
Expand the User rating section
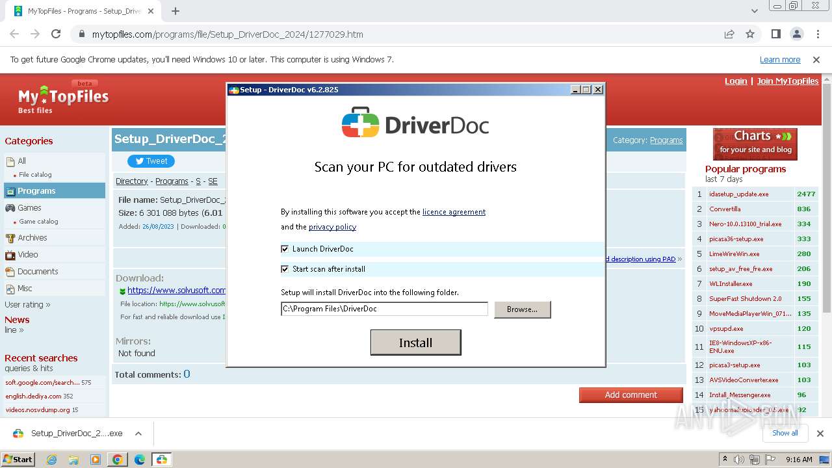(27, 305)
